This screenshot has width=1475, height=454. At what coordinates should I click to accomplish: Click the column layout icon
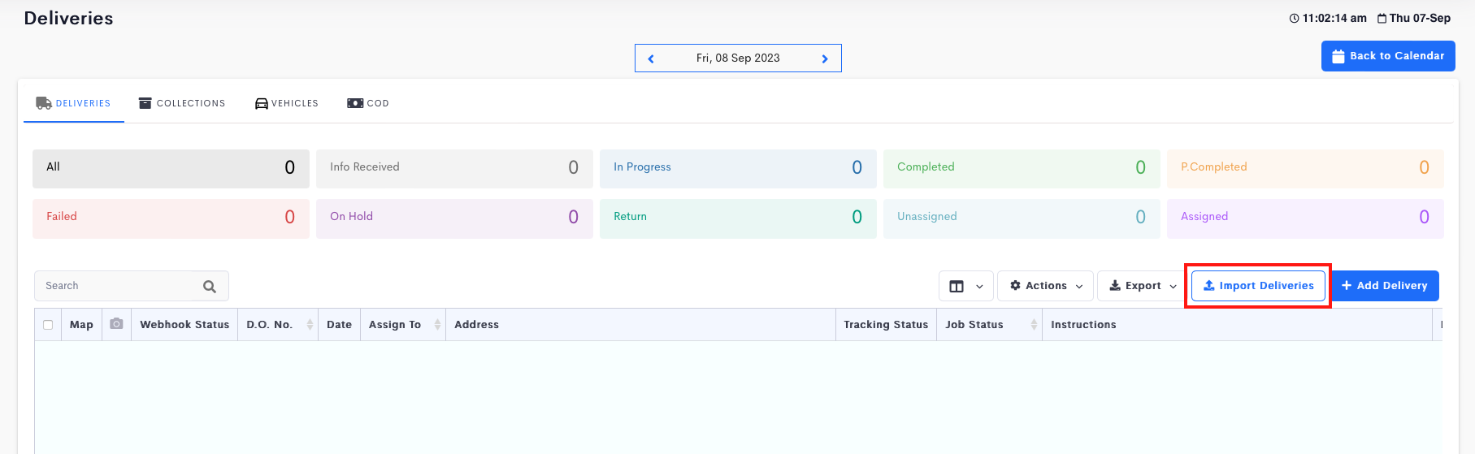pos(957,286)
